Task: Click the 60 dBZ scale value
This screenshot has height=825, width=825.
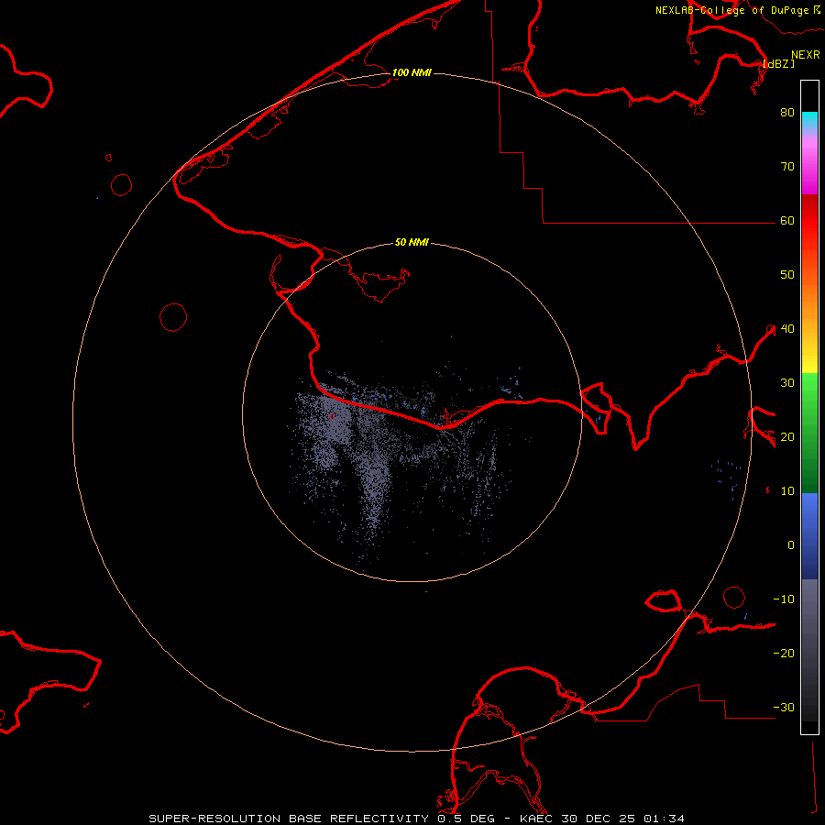Action: (787, 220)
